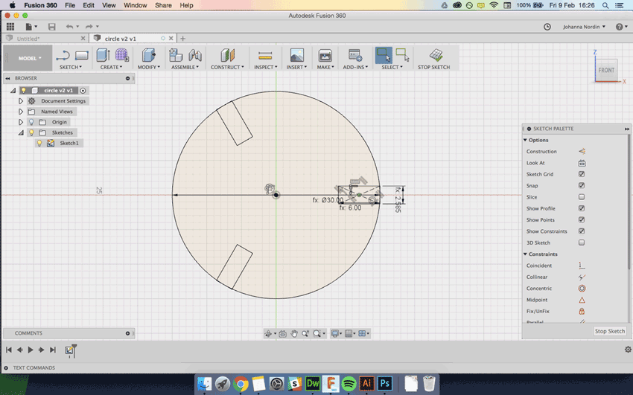Toggle visibility bulb of Sketch1
The height and width of the screenshot is (395, 633).
pyautogui.click(x=39, y=143)
